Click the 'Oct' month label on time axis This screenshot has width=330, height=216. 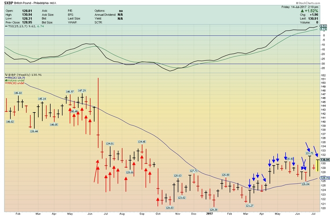tap(158, 214)
